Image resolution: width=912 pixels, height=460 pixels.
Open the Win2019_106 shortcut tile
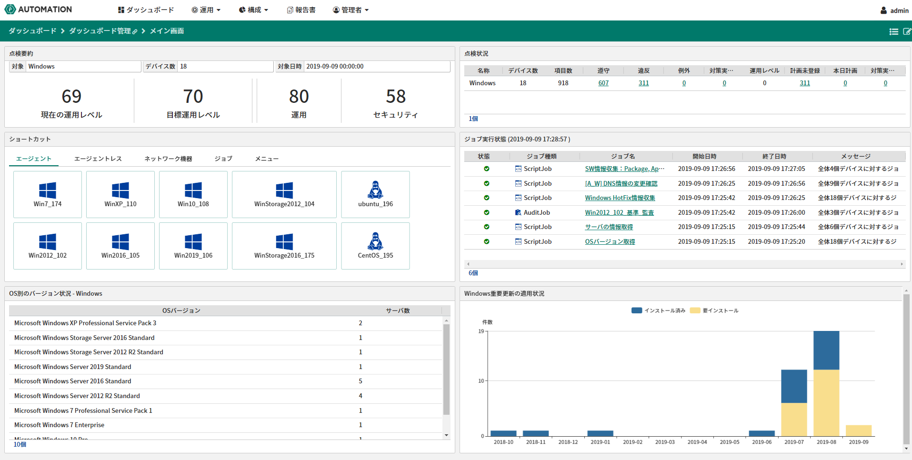click(x=193, y=246)
